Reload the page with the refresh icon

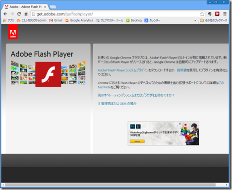[x=19, y=14]
